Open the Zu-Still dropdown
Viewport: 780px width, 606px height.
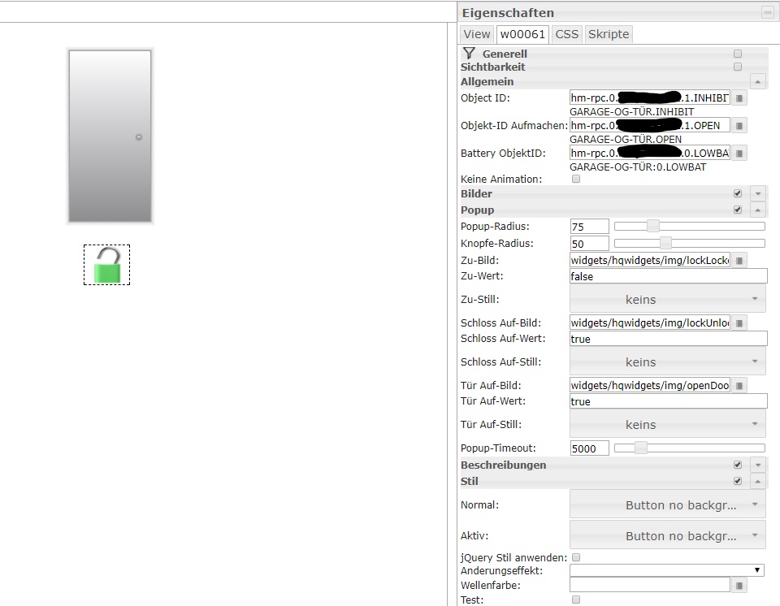coord(667,300)
